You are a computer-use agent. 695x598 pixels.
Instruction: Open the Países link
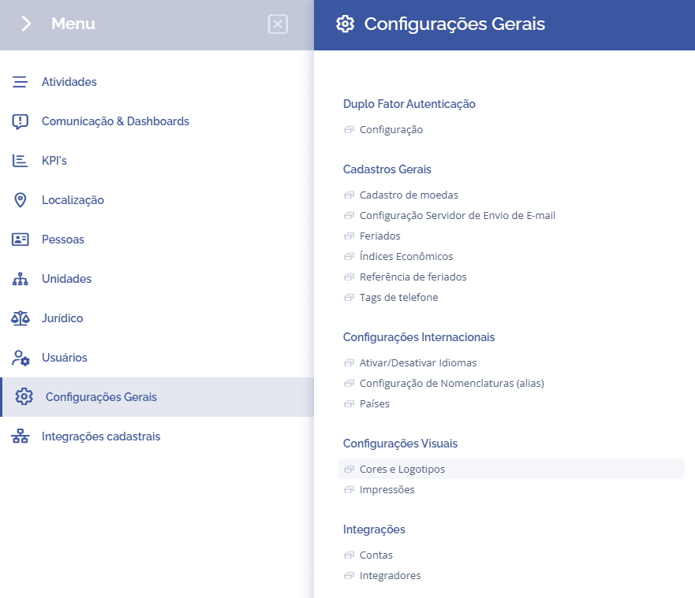[x=375, y=403]
